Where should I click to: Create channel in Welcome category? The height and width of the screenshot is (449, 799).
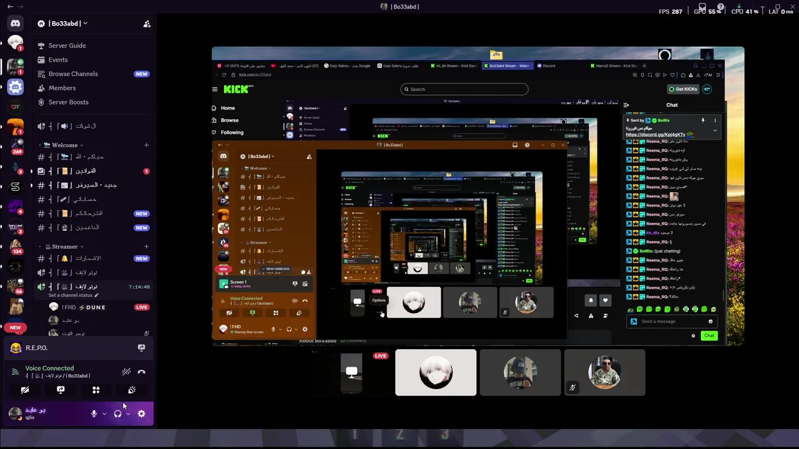146,145
